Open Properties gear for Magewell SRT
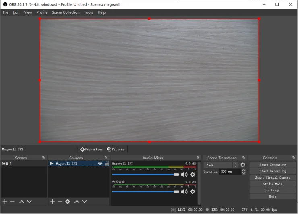Screen dimensions: 298x214 coord(91,150)
